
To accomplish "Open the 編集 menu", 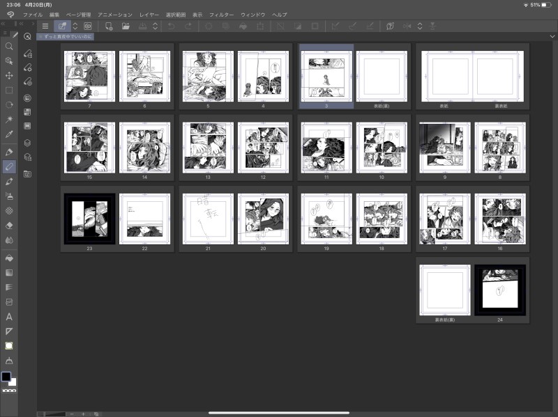I will (x=54, y=15).
